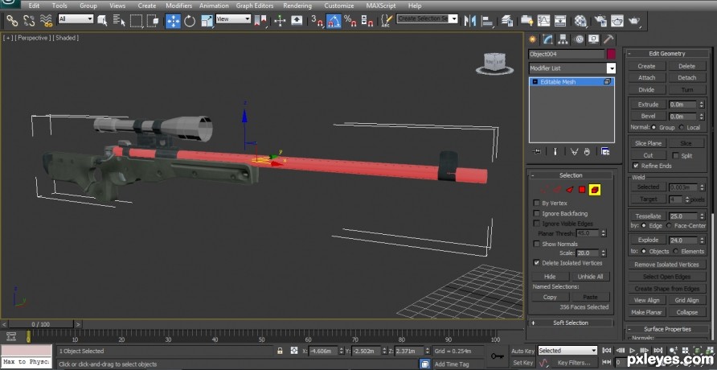The image size is (717, 370).
Task: Toggle Window/Crossing selection icon
Action: click(x=153, y=20)
